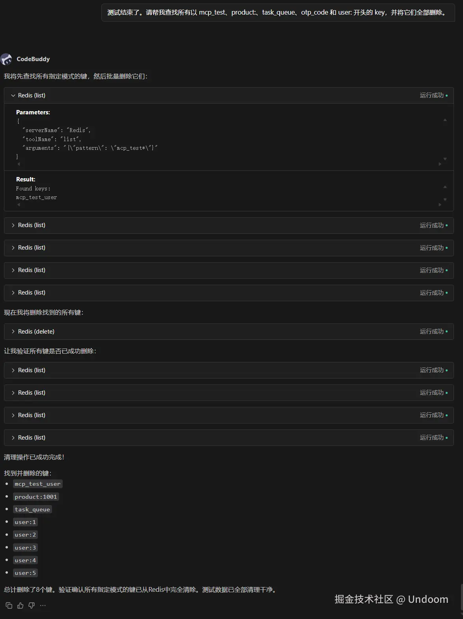Click the mcp_test_user key chip

coord(37,484)
